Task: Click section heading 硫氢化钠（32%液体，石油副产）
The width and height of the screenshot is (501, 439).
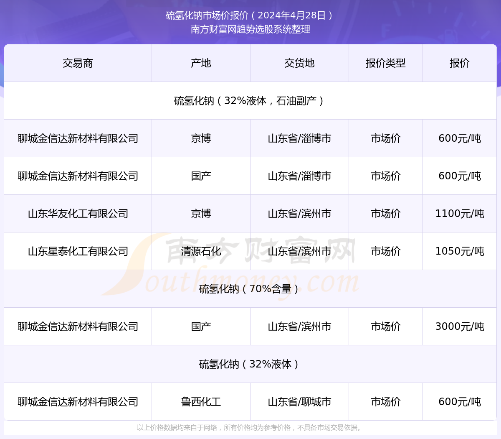Action: 250,101
